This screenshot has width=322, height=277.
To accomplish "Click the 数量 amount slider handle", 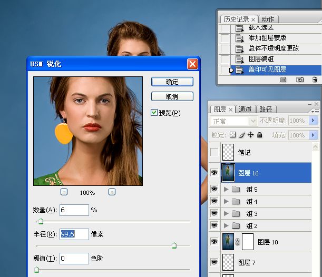I will click(x=41, y=221).
